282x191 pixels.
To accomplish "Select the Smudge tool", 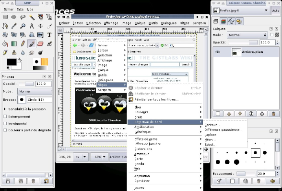I will 32,53.
